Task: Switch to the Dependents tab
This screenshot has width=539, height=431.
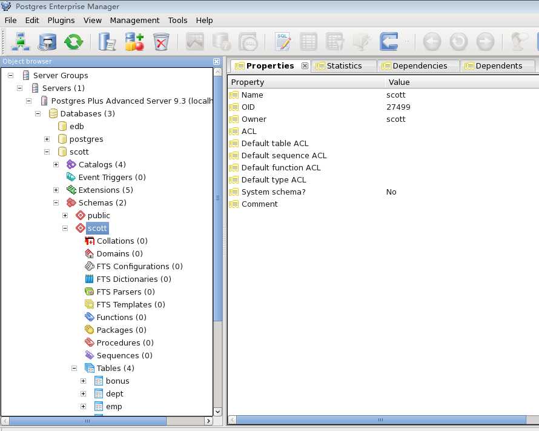Action: point(497,65)
